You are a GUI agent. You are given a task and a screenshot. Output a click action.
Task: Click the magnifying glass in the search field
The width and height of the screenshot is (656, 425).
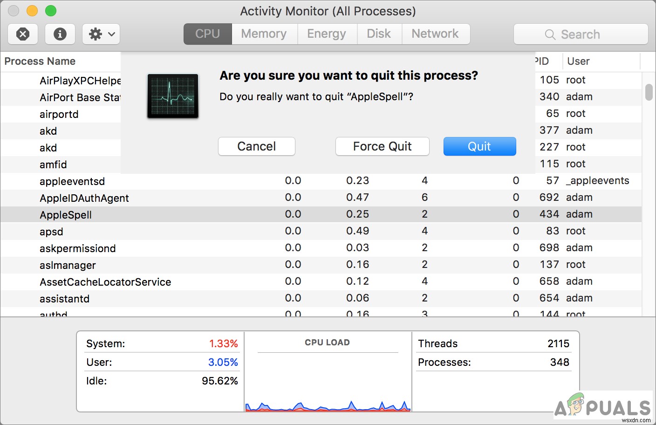click(550, 34)
